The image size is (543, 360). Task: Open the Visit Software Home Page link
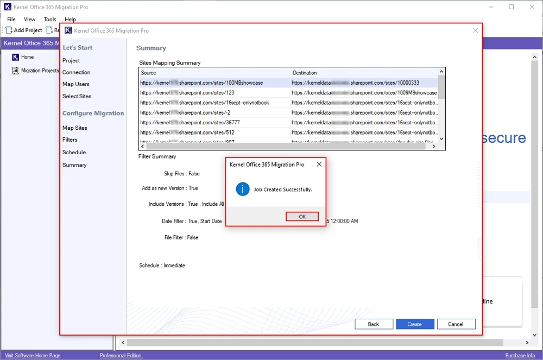(33, 356)
